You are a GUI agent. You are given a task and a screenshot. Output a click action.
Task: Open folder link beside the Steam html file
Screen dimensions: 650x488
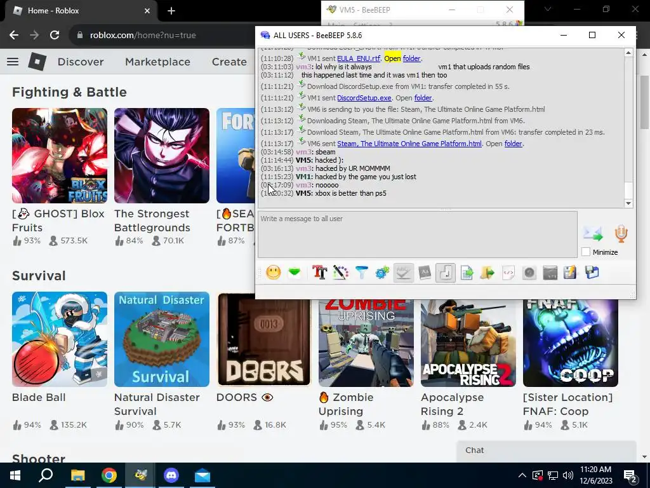[513, 144]
